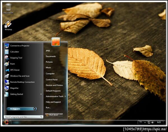This screenshot has height=132, width=168.
Task: Select the Remote Desktop Connection label
Action: (x=22, y=82)
